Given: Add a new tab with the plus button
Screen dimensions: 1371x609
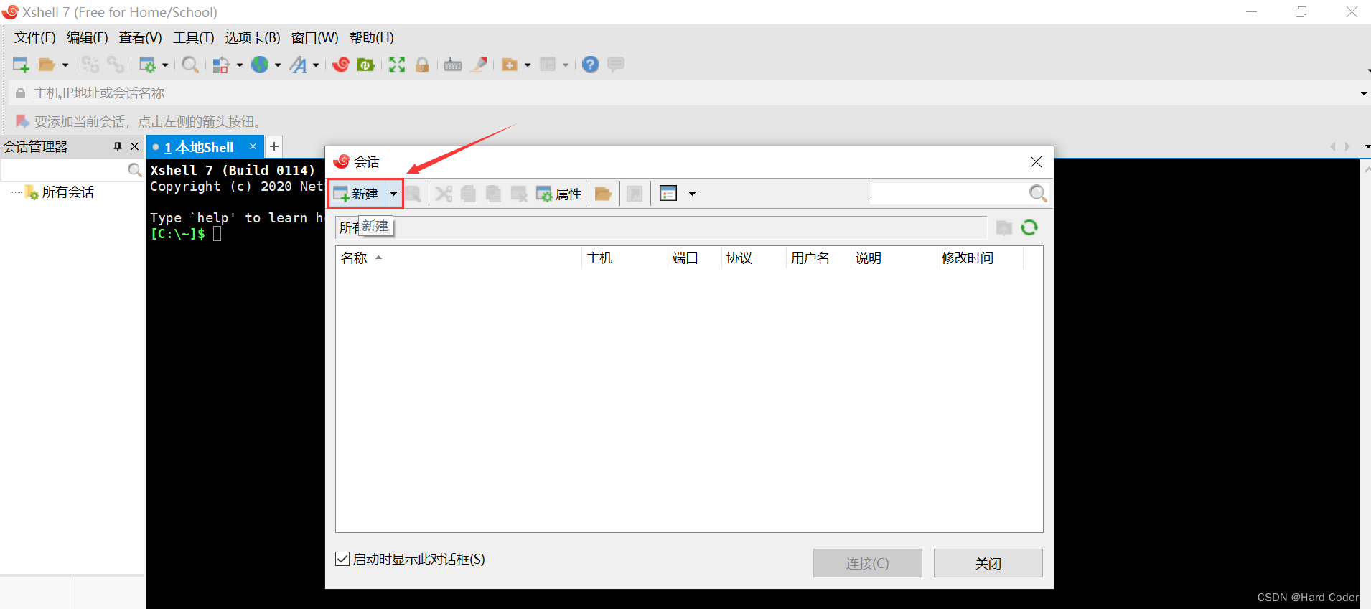Looking at the screenshot, I should 274,146.
